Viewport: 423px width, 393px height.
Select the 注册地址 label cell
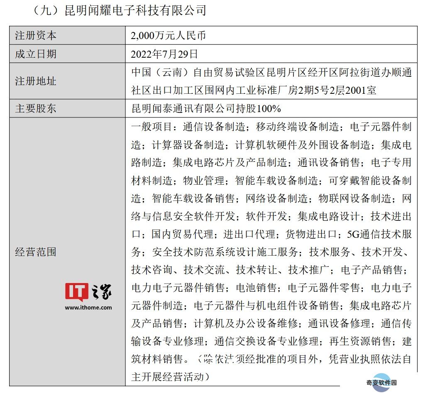pyautogui.click(x=67, y=81)
